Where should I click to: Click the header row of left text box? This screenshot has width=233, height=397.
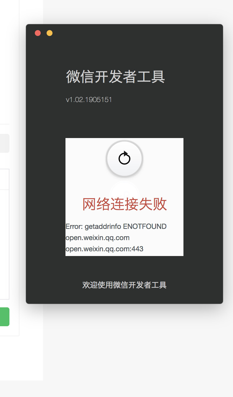coord(5,179)
